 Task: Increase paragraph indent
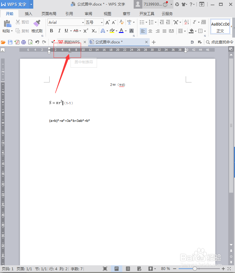[168, 22]
